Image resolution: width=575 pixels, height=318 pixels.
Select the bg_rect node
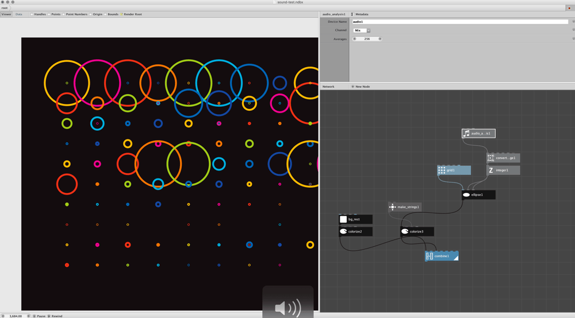click(356, 219)
